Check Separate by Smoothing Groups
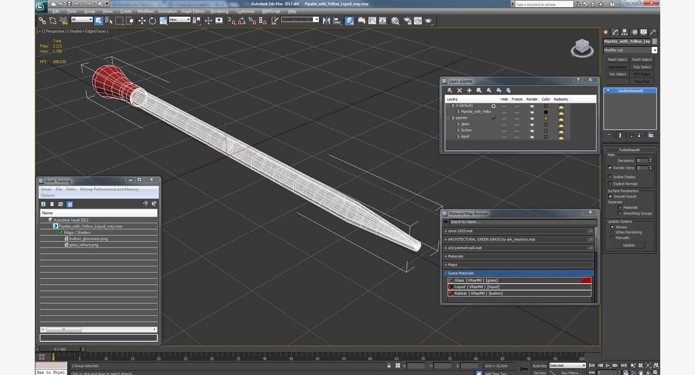Screen dimensions: 695x375 tap(620, 213)
